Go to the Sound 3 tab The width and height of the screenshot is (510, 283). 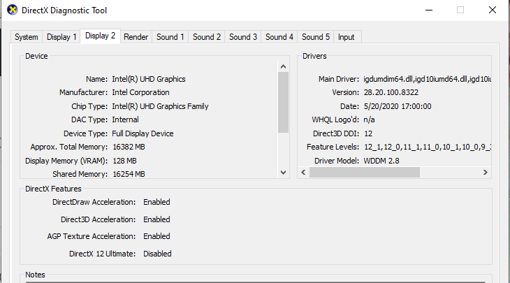(x=243, y=37)
